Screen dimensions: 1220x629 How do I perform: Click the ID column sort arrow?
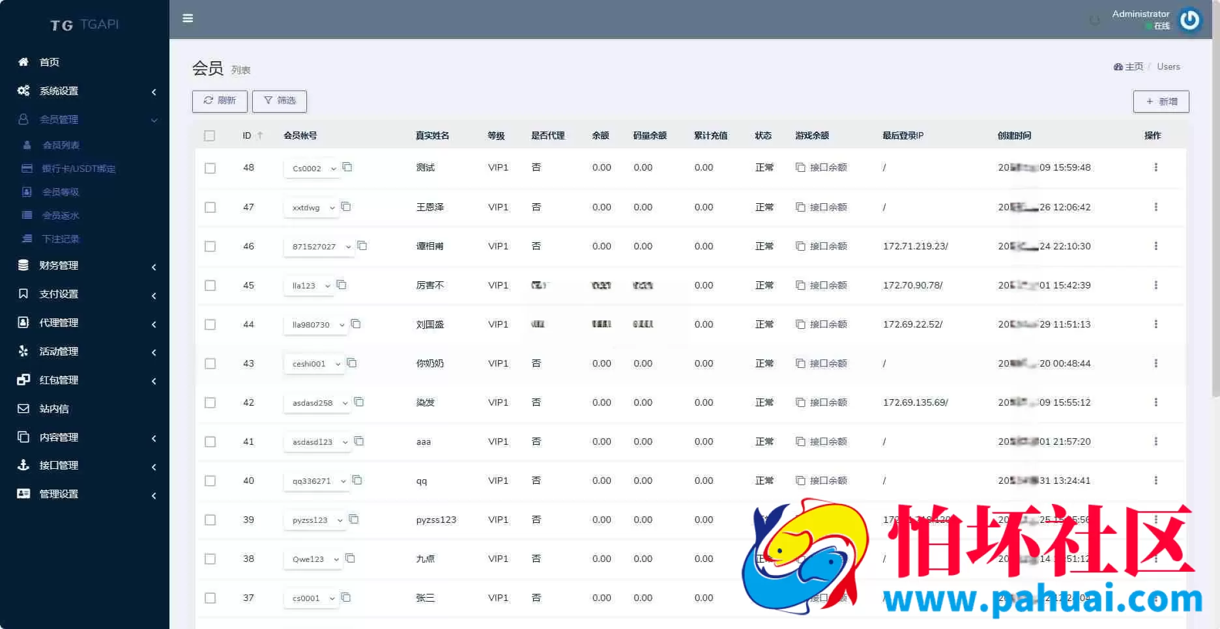[260, 135]
